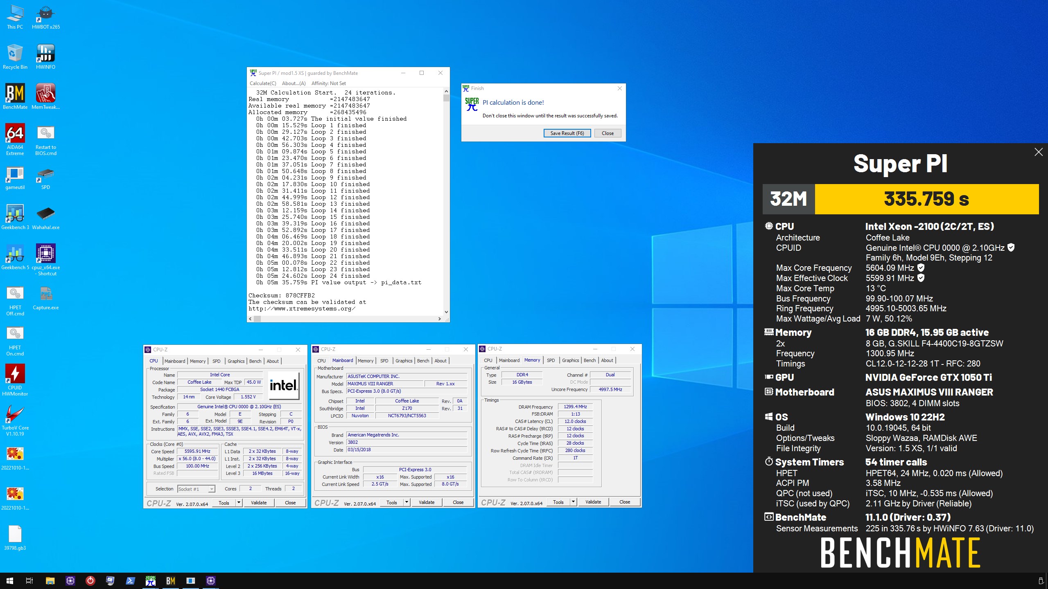Select the Restart to BIOS.cmd icon
Viewport: 1048px width, 589px height.
click(x=45, y=140)
